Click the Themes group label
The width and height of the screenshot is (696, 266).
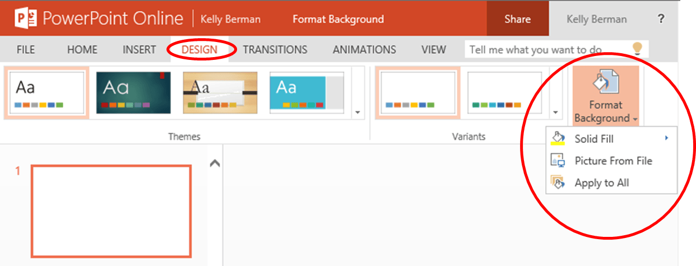pos(184,137)
